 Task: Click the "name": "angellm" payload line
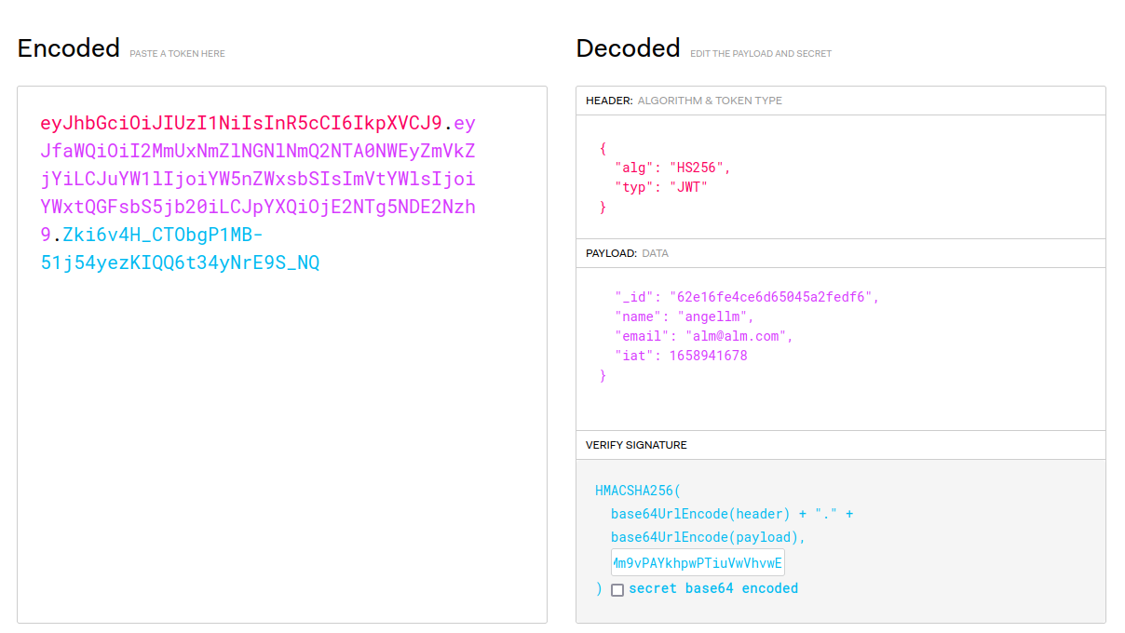click(684, 316)
